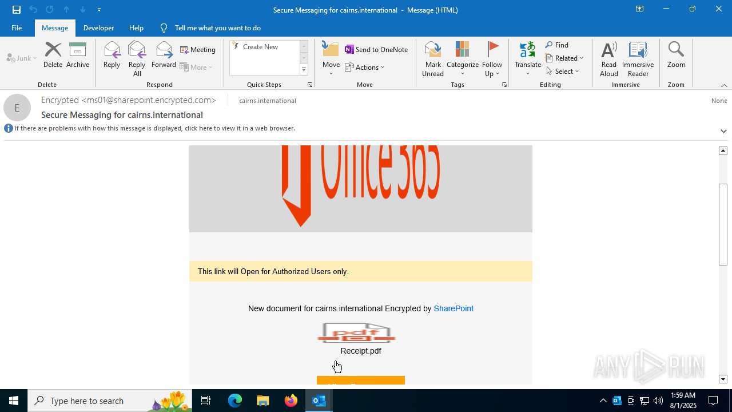Go to the previous item with the up arrow
Image resolution: width=732 pixels, height=412 pixels.
tap(66, 10)
